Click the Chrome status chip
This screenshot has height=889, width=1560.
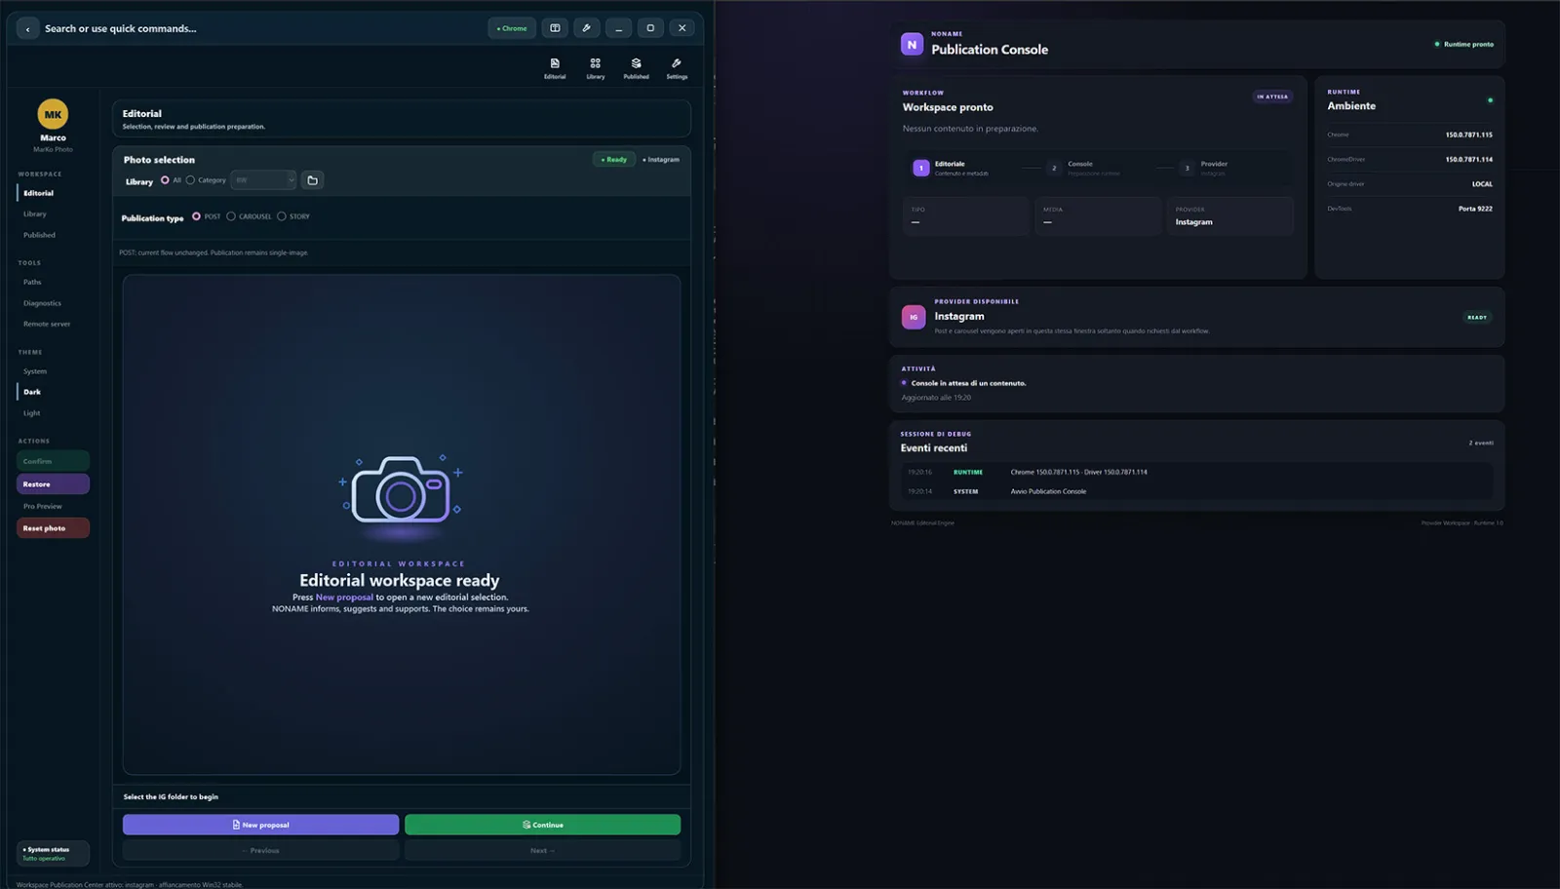click(512, 28)
